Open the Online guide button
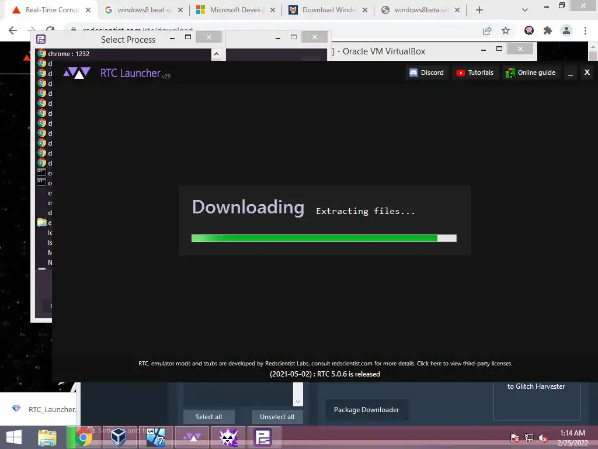Image resolution: width=598 pixels, height=449 pixels. pyautogui.click(x=530, y=72)
